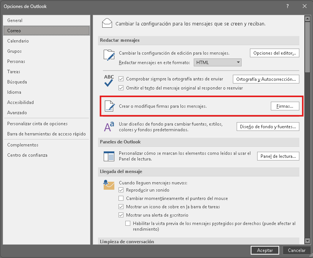Click the text Cuando lleguen mensajes nuevos
The image size is (313, 258).
click(153, 183)
